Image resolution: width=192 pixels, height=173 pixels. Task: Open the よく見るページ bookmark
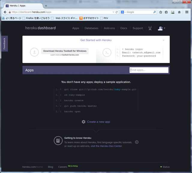point(12,18)
